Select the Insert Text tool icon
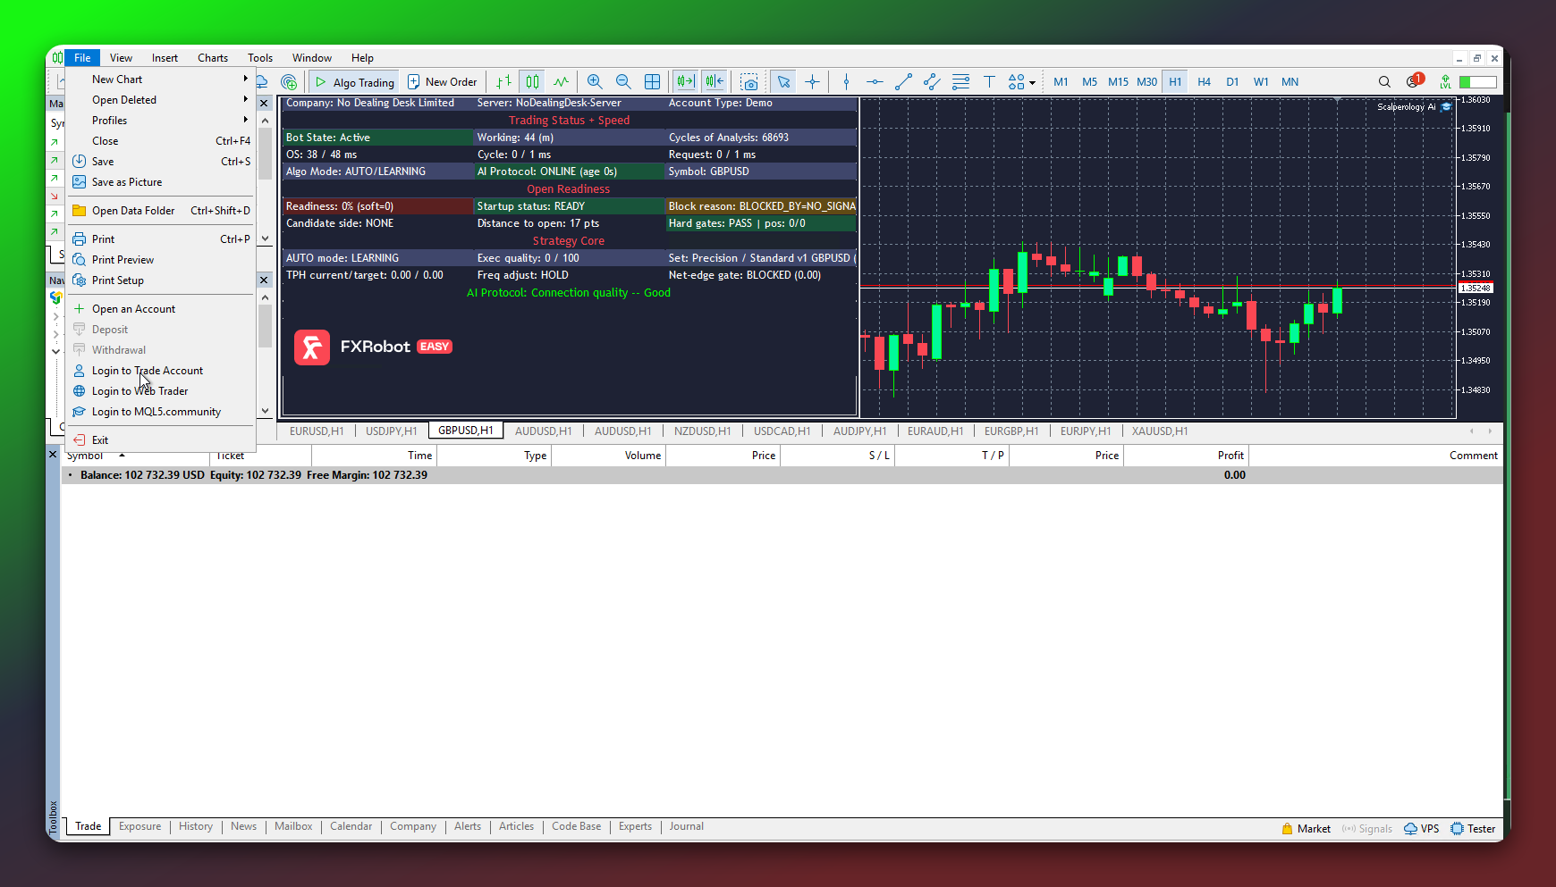1556x887 pixels. 989,81
